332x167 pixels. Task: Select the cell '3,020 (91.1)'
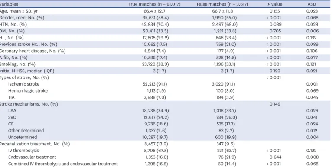coord(223,84)
